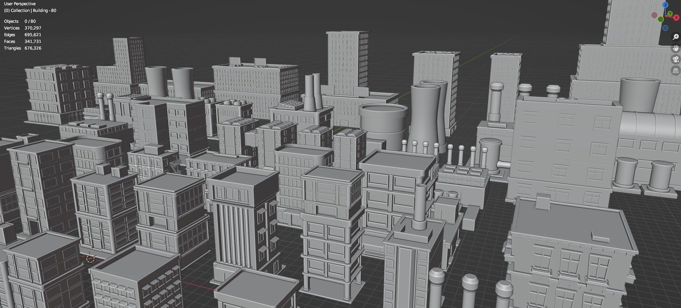The image size is (681, 308).
Task: Click the 3D cursor on the grid
Action: click(x=90, y=258)
